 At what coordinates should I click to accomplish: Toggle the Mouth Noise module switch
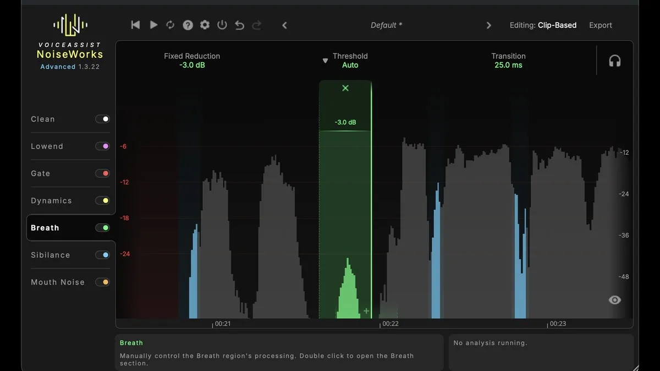pyautogui.click(x=102, y=282)
